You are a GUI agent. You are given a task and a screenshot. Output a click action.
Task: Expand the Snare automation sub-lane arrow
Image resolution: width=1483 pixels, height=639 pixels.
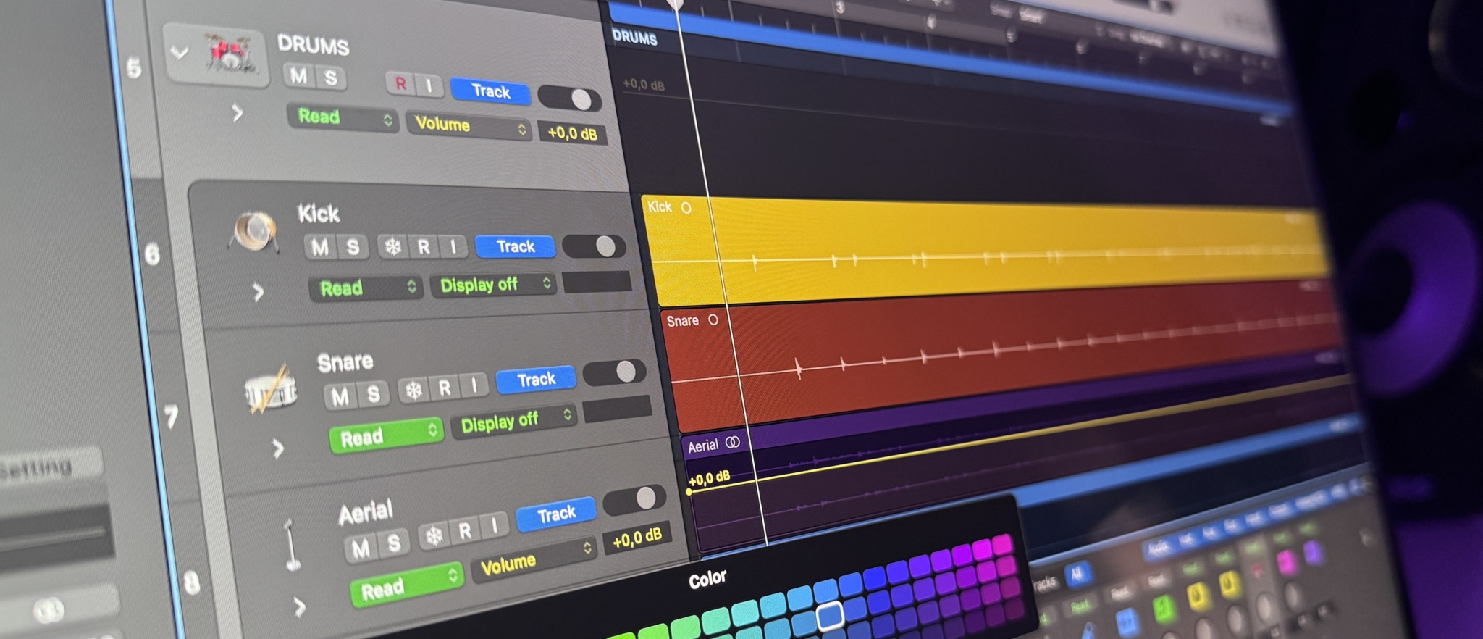click(278, 448)
